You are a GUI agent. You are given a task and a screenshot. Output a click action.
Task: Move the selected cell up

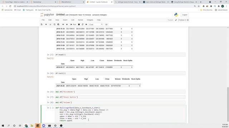tap(63, 25)
